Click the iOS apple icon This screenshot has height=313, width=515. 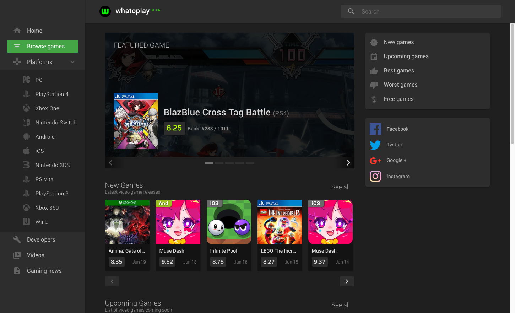click(26, 151)
